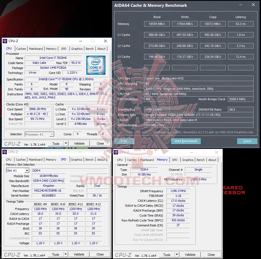Switch to Caches tab in top CPU-Z window
Screen dimensions: 261x259
(21, 49)
